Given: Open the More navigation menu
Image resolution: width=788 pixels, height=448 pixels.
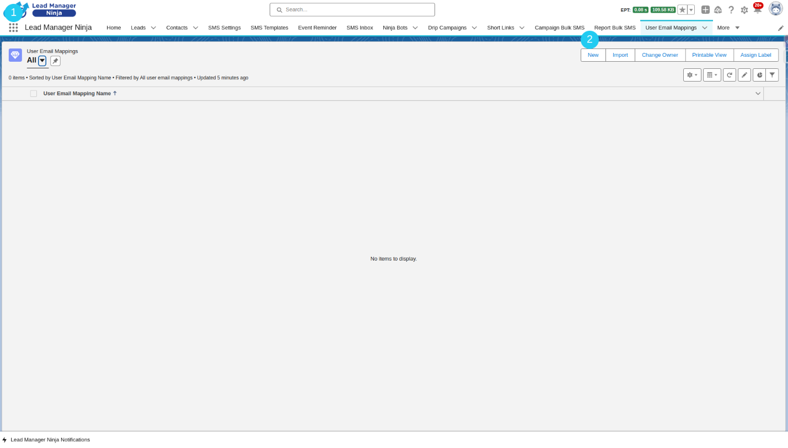Looking at the screenshot, I should tap(728, 28).
